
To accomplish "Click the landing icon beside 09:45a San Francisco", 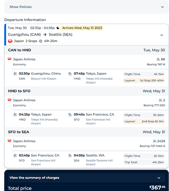I will [x=70, y=115].
